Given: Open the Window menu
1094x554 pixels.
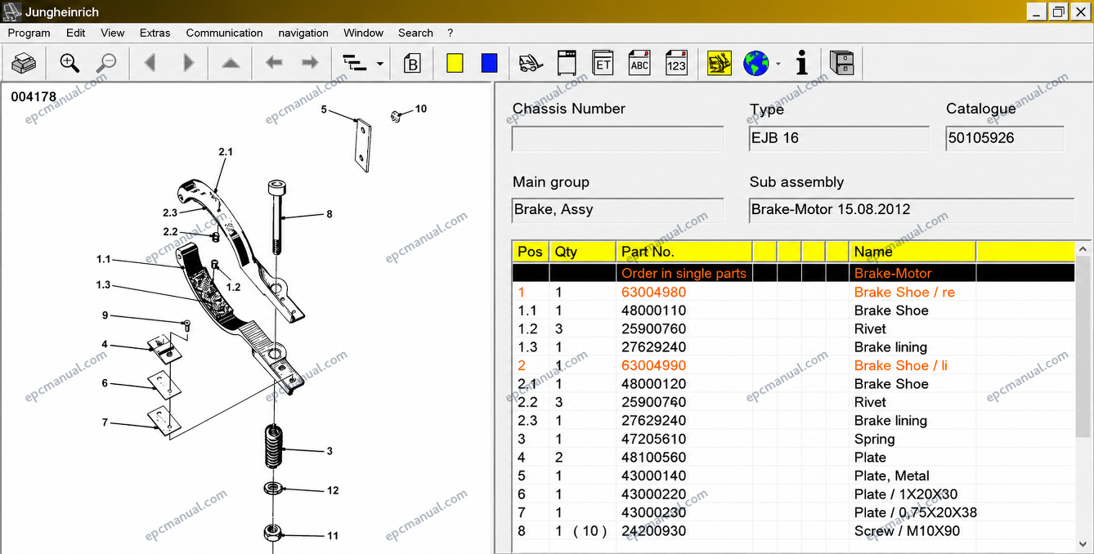Looking at the screenshot, I should click(364, 33).
